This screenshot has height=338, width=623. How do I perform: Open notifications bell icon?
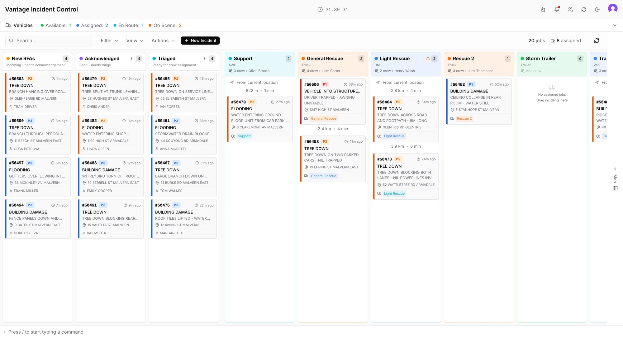click(557, 10)
